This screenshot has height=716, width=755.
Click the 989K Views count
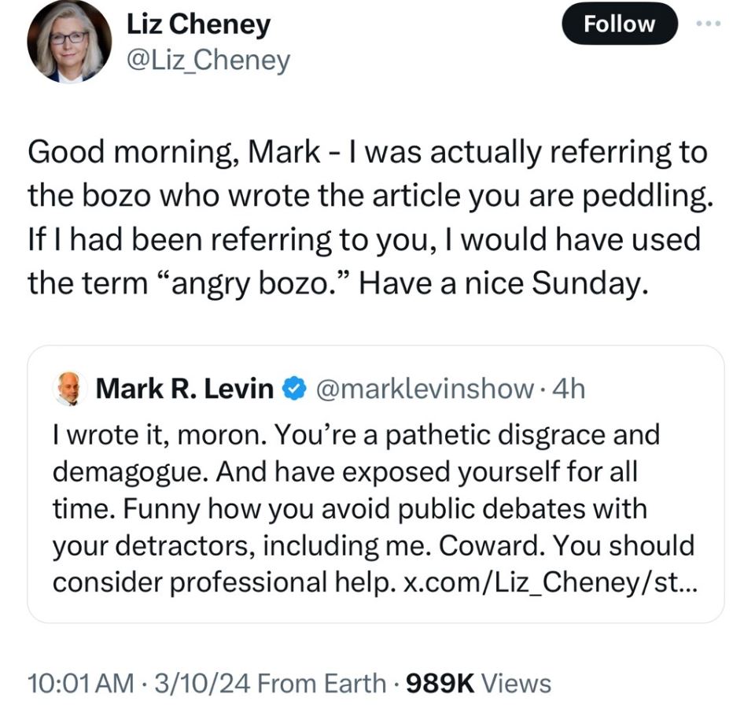point(479,683)
